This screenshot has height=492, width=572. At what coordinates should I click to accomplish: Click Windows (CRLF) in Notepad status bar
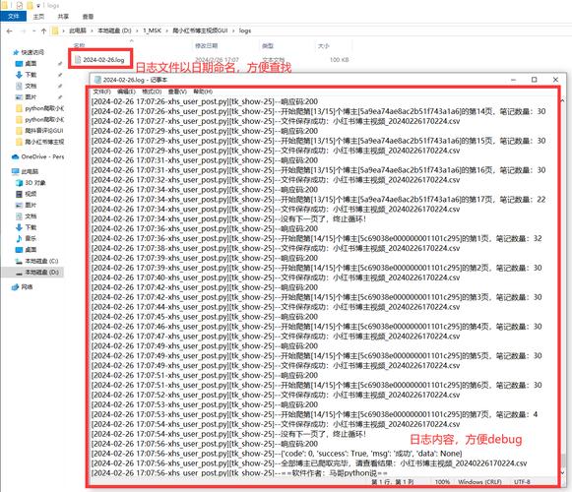click(x=479, y=482)
